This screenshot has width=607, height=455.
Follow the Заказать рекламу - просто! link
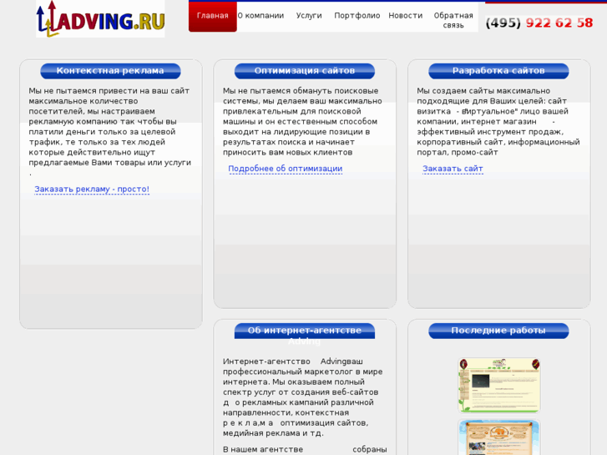pyautogui.click(x=92, y=189)
